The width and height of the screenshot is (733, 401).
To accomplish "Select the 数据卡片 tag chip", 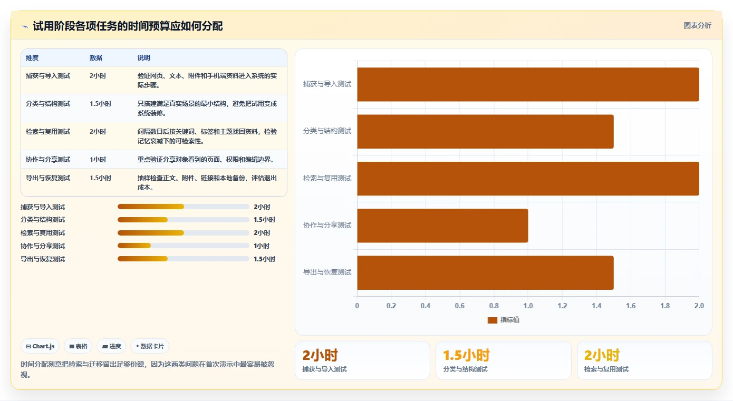I will (150, 346).
